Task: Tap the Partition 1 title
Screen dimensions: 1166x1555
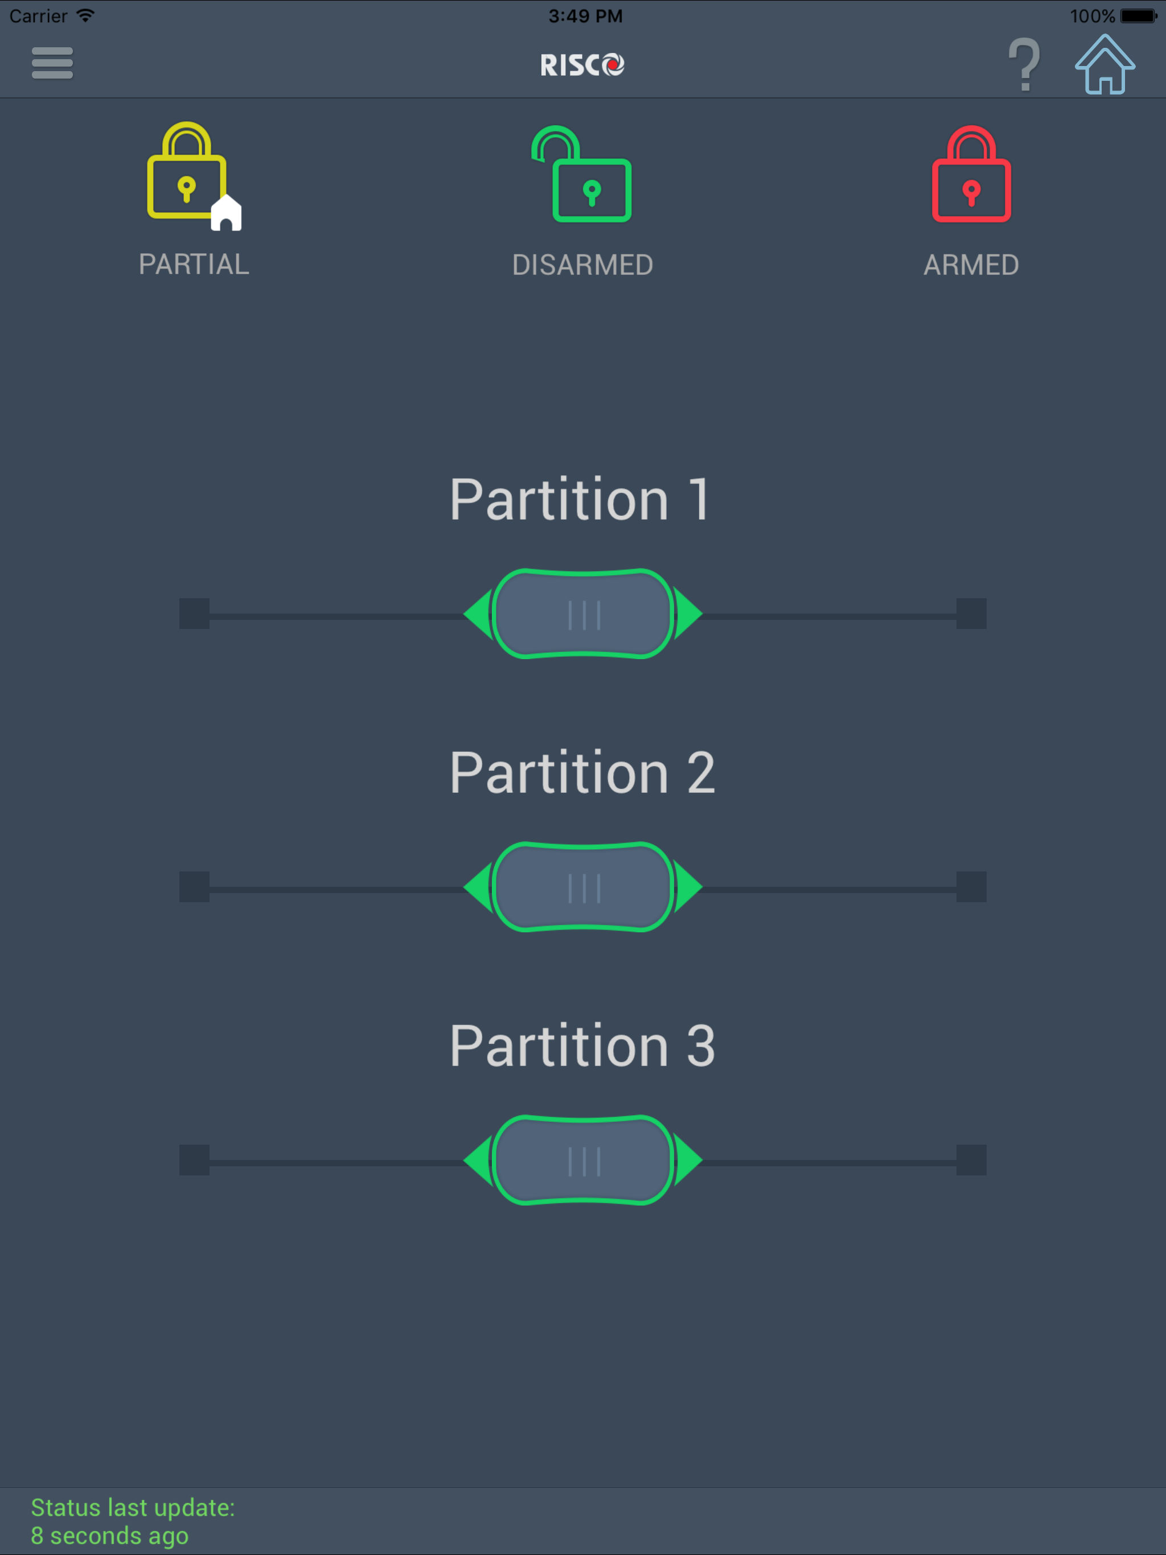Action: 581,500
